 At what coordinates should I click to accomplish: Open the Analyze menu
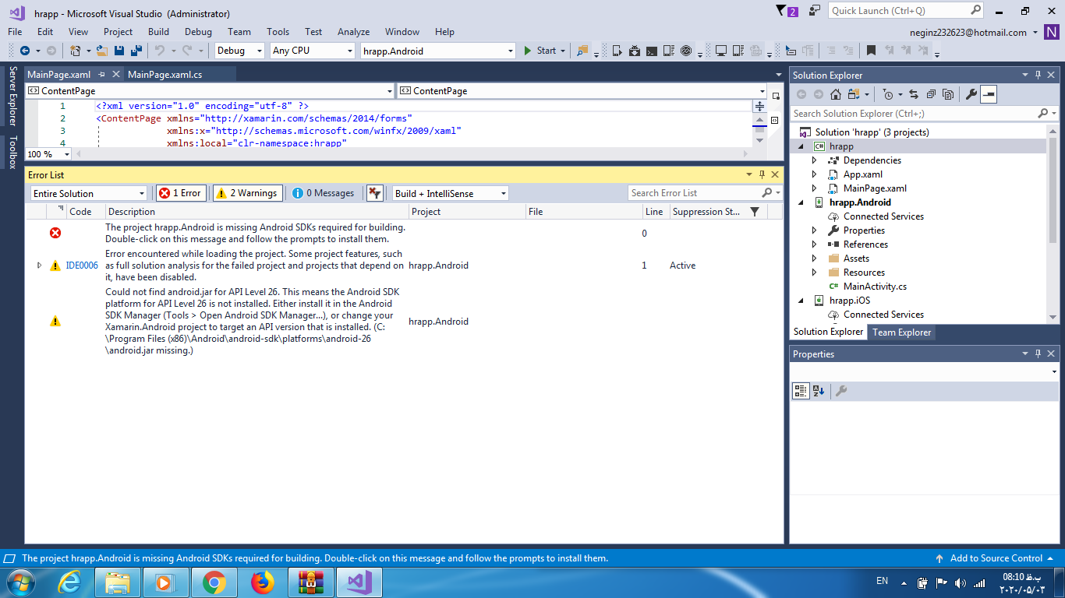coord(353,32)
